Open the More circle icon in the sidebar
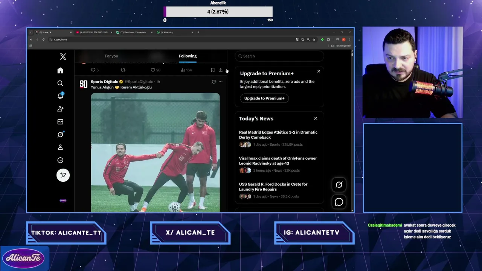 60,160
